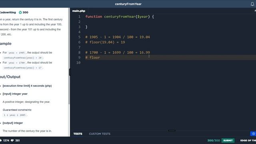Image resolution: width=256 pixels, height=144 pixels.
Task: Click the 'Codewriting' label
Action: coord(8,12)
